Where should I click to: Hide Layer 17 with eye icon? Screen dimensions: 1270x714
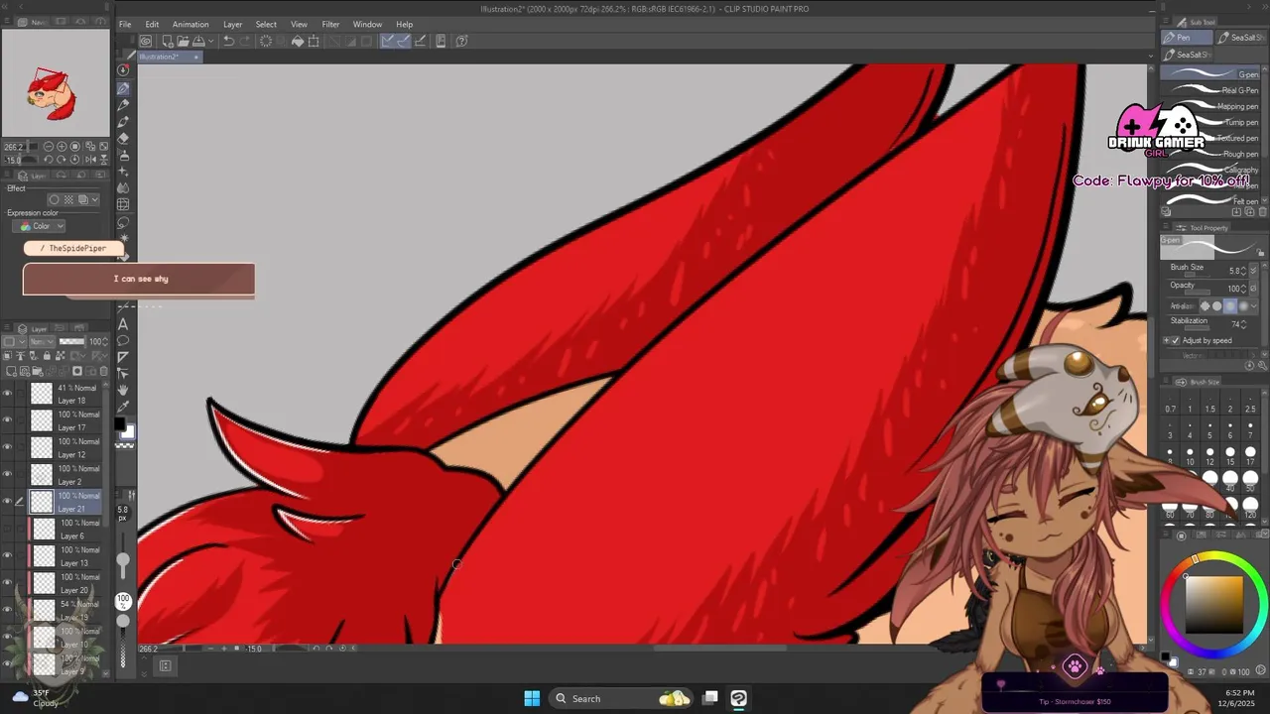[7, 420]
